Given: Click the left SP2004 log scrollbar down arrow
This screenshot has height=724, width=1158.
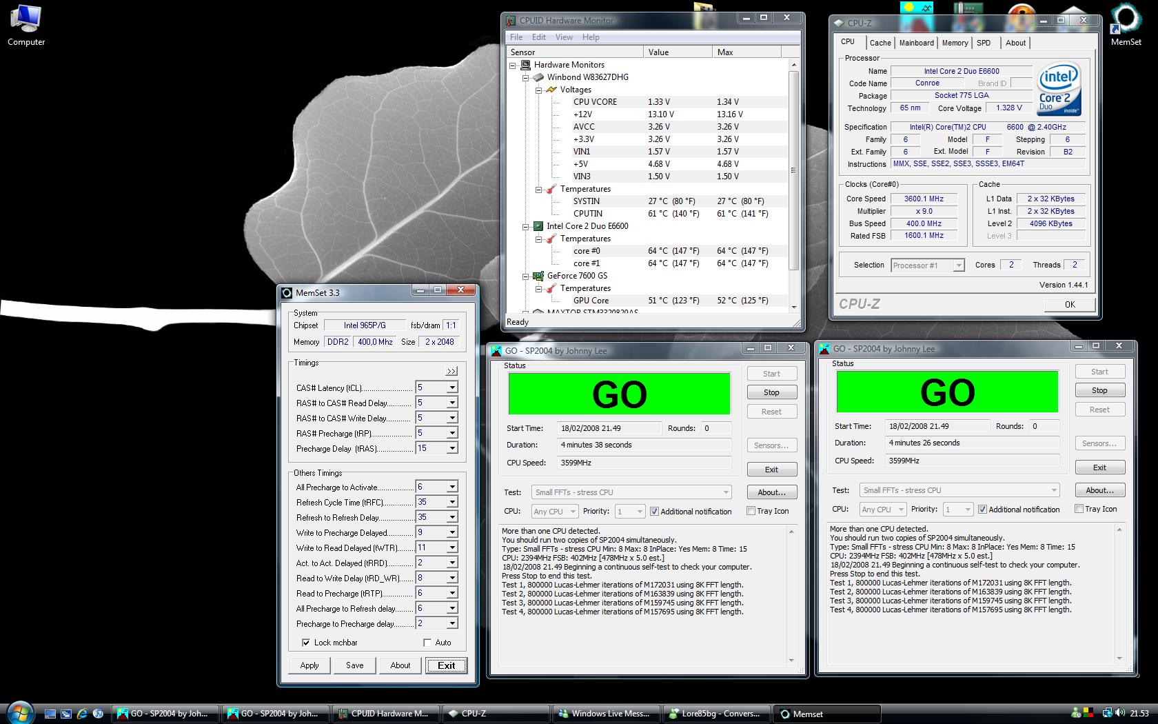Looking at the screenshot, I should pyautogui.click(x=791, y=661).
